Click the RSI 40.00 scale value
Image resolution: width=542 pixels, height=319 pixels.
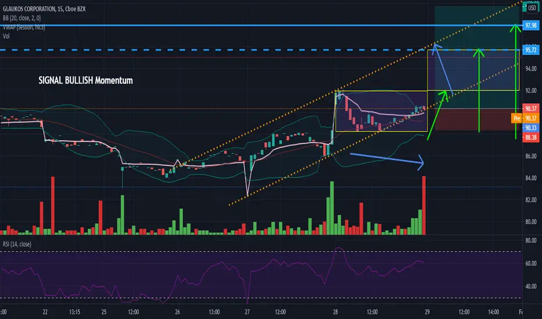coord(530,287)
